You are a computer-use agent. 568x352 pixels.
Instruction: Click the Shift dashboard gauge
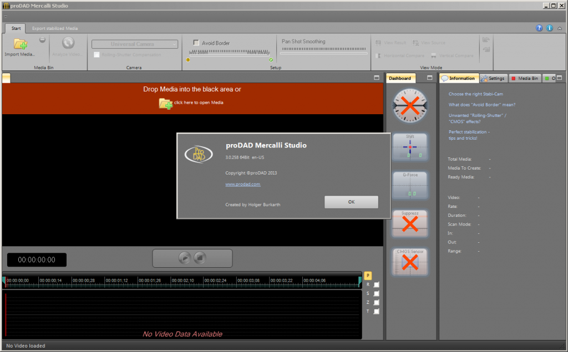[410, 146]
